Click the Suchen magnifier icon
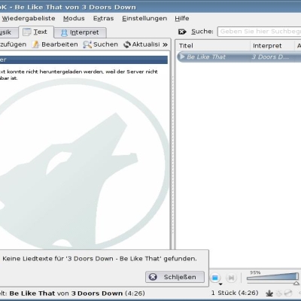 coord(87,44)
